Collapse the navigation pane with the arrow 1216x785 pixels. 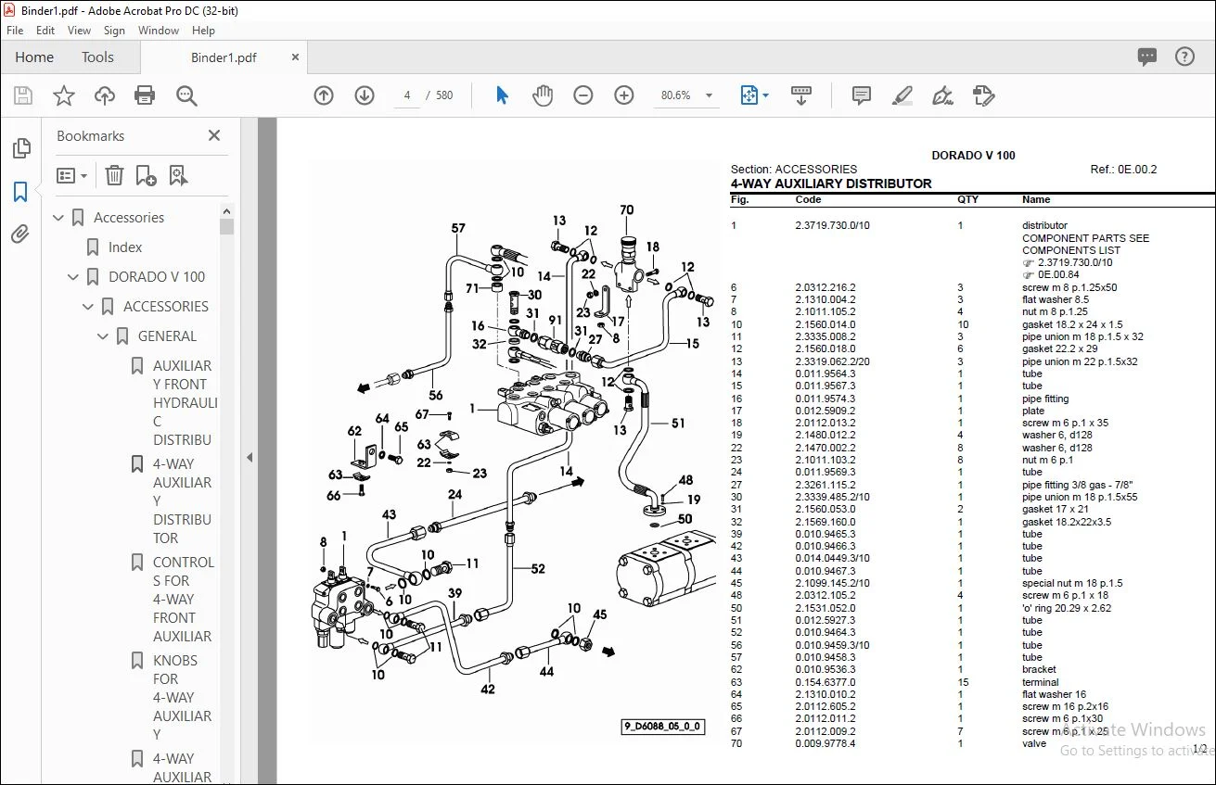(x=249, y=457)
